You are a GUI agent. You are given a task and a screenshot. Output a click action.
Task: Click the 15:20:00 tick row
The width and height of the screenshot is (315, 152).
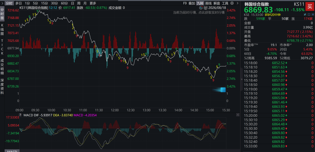(x=279, y=116)
